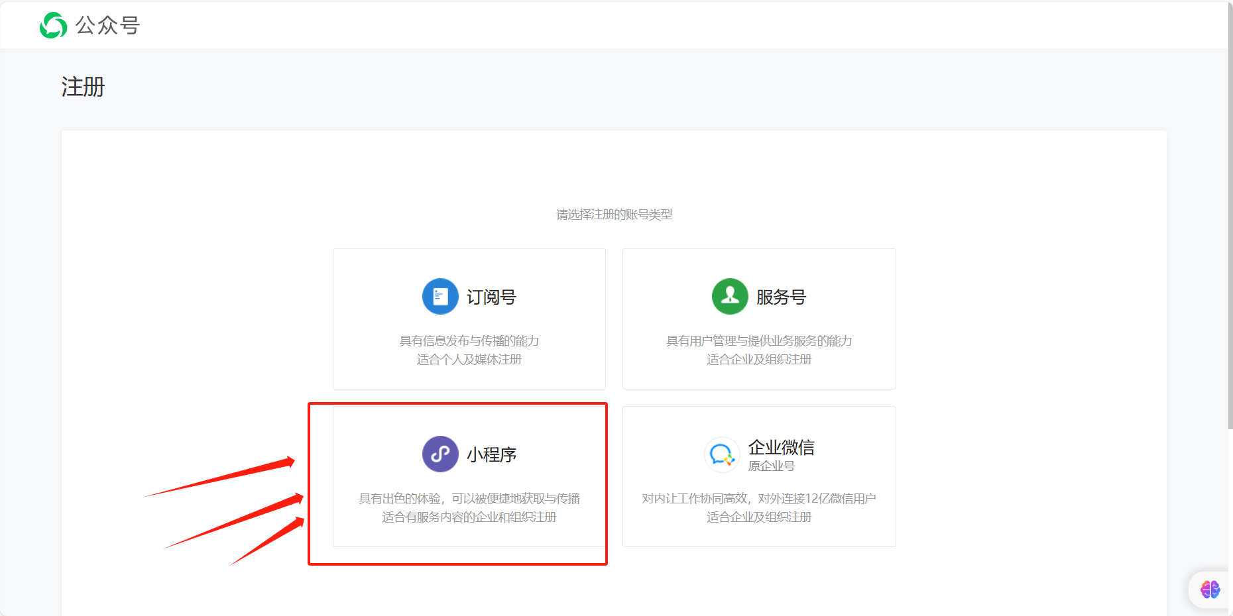Screen dimensions: 1233x616
Task: Click the WeChat Official Accounts green logo
Action: click(x=53, y=25)
